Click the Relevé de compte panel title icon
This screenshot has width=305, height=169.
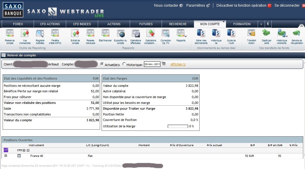point(3,55)
